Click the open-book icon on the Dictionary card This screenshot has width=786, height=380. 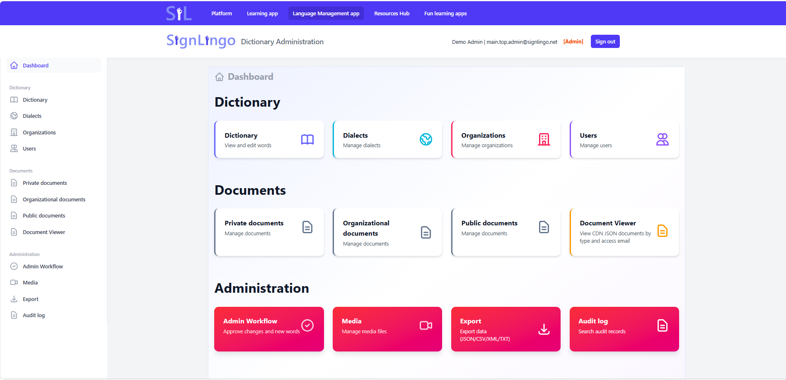[307, 140]
